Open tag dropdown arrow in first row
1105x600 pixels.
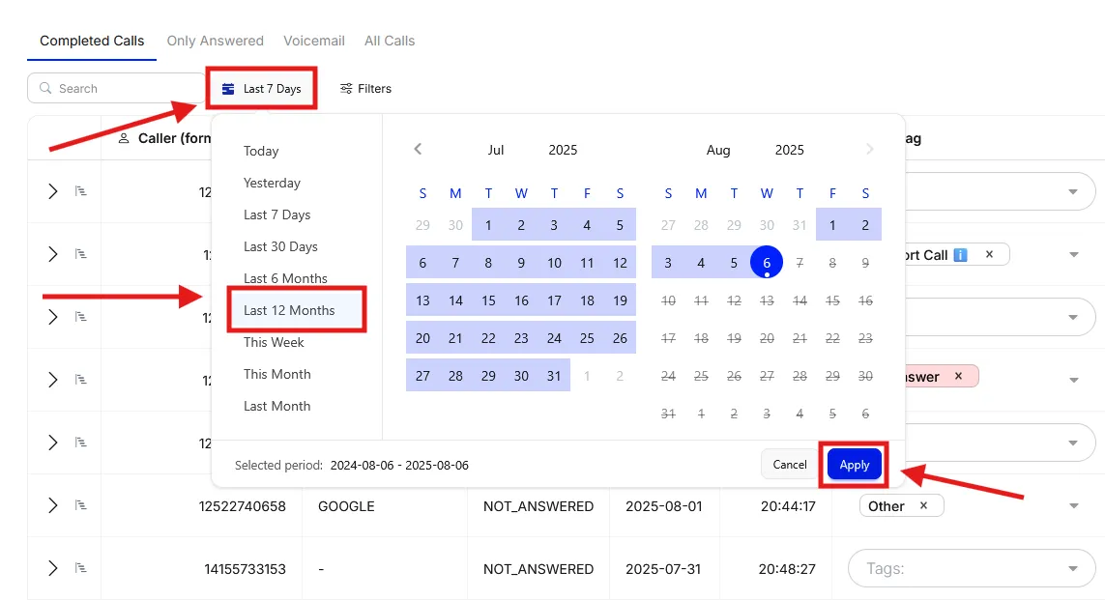click(1073, 191)
